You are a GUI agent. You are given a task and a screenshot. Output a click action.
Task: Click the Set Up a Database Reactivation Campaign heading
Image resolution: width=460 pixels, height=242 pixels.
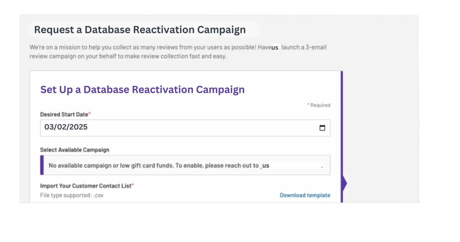(x=142, y=89)
